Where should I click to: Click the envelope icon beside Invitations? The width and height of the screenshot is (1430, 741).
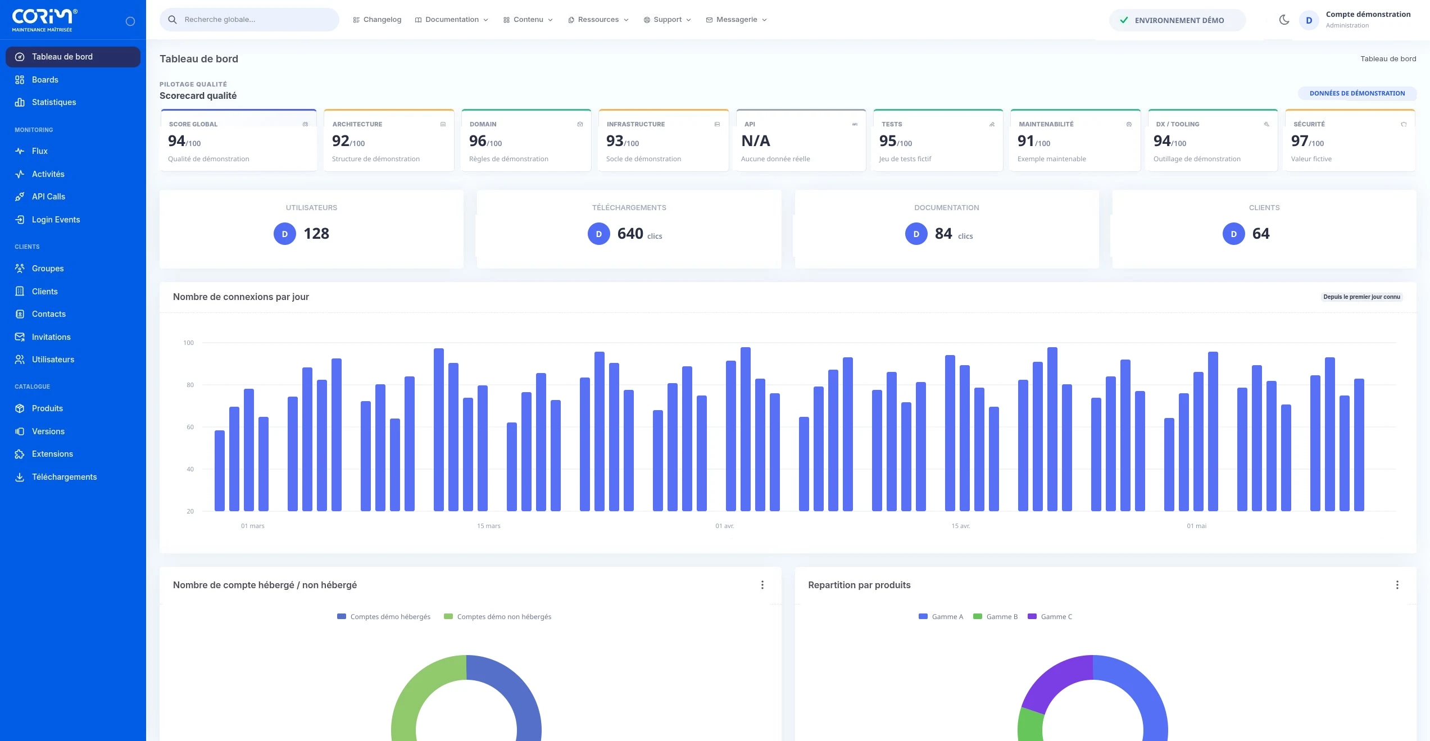(20, 337)
